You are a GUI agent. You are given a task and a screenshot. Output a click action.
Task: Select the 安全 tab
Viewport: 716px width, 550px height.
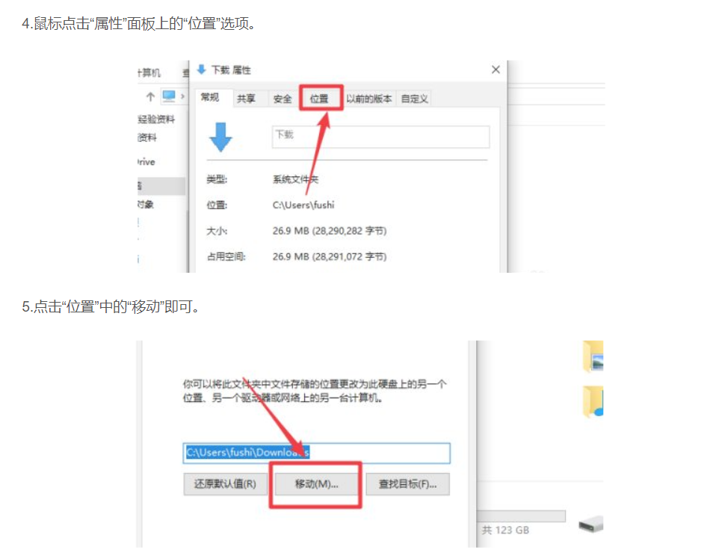point(283,99)
